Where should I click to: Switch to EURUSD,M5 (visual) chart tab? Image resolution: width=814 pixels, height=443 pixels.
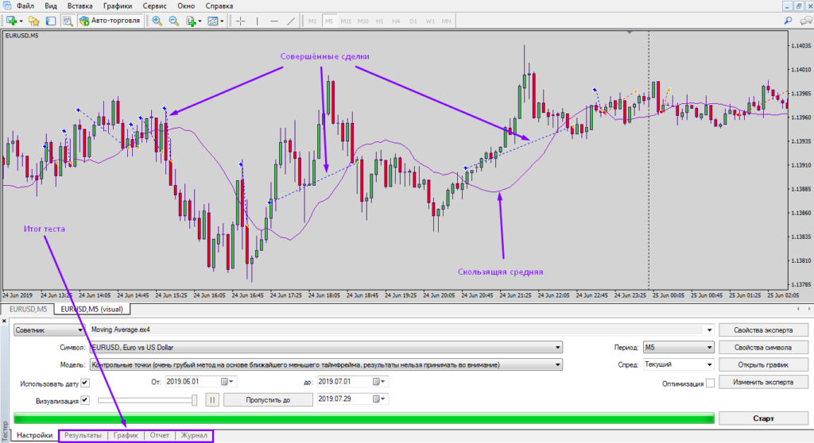(92, 309)
